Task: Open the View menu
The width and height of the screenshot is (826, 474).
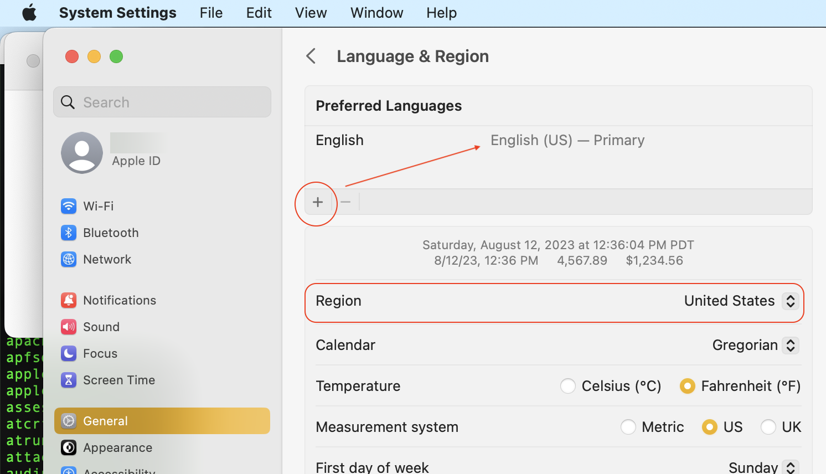Action: 311,13
